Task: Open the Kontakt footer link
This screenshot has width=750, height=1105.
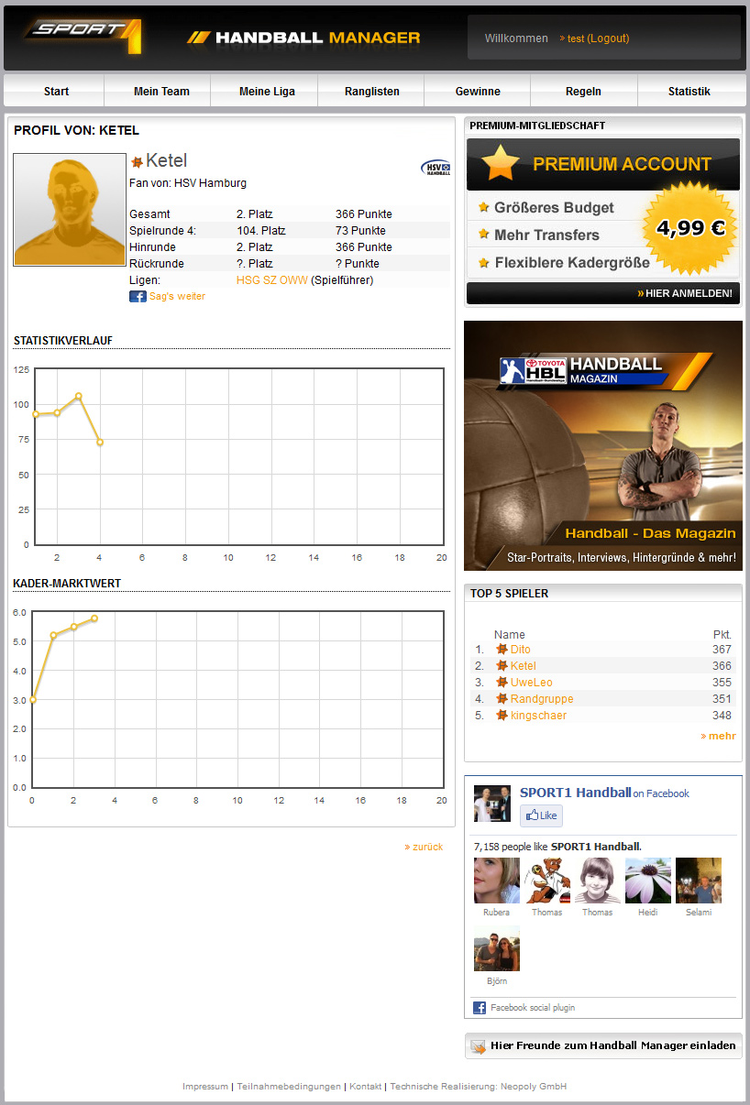Action: coord(365,1087)
